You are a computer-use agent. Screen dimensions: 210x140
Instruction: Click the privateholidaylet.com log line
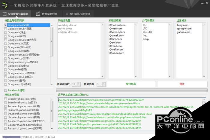[x=99, y=103]
